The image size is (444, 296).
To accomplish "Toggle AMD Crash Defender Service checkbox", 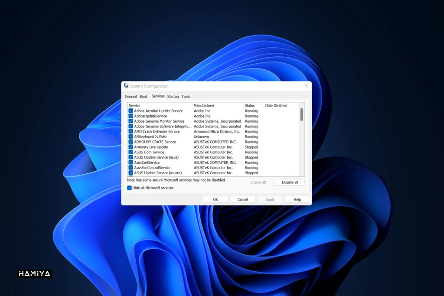I will 131,132.
